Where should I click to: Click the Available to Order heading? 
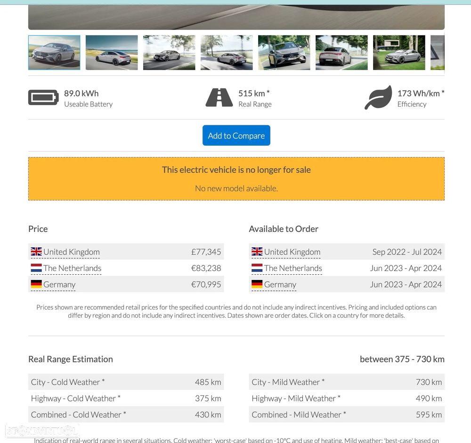[x=284, y=229]
